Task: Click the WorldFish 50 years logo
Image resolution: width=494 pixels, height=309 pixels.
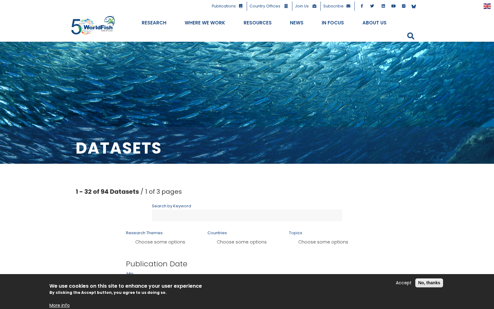Action: click(93, 25)
